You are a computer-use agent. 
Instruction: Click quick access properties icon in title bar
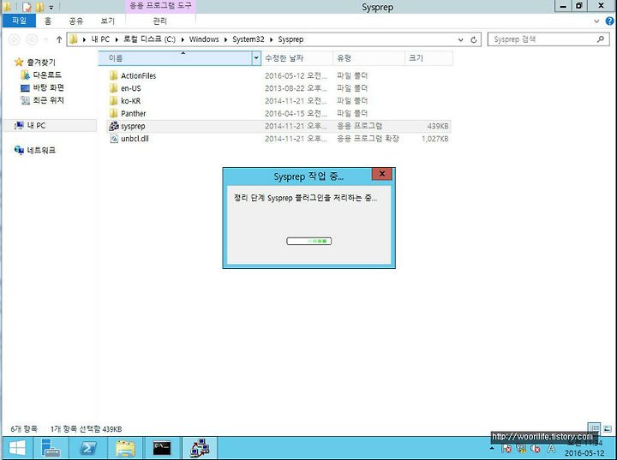click(x=27, y=7)
